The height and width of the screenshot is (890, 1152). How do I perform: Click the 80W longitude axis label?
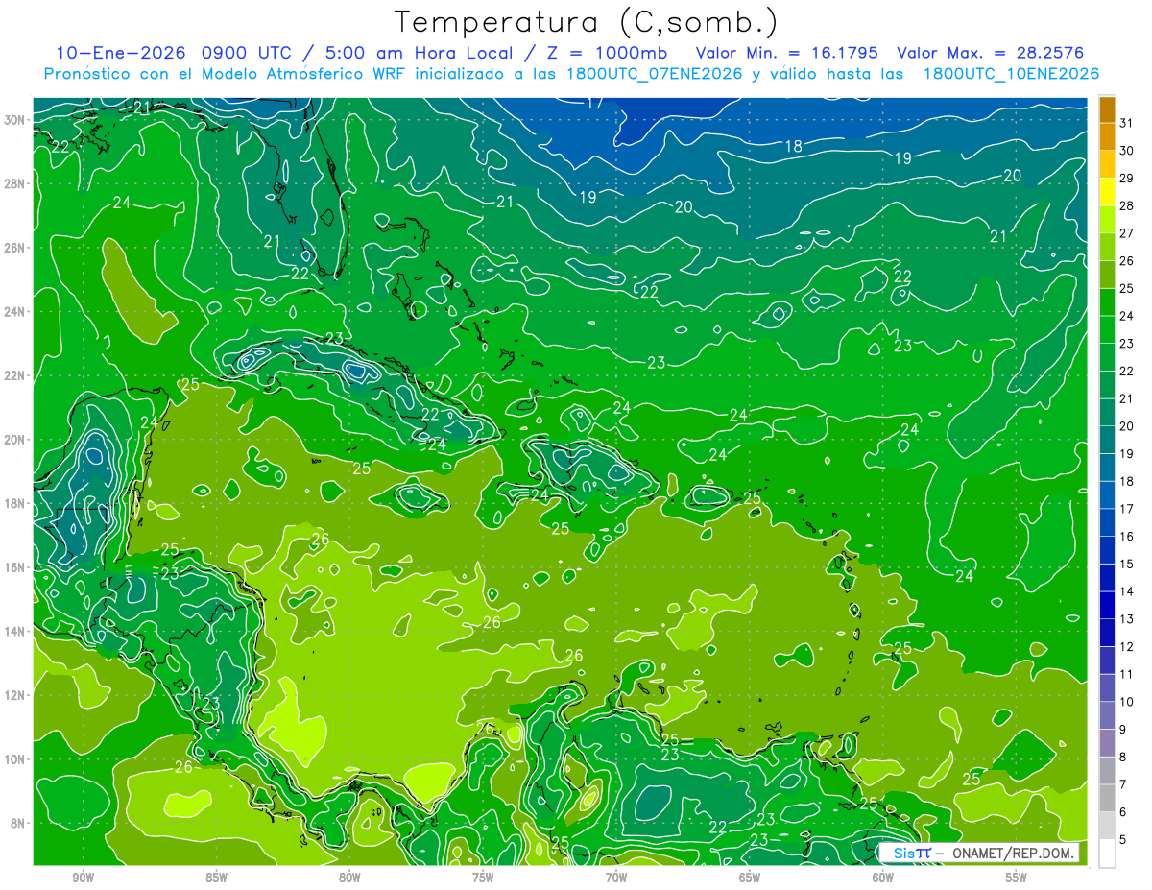pyautogui.click(x=349, y=878)
